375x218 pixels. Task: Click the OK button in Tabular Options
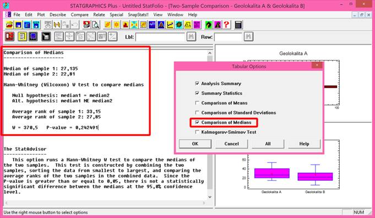coord(195,144)
